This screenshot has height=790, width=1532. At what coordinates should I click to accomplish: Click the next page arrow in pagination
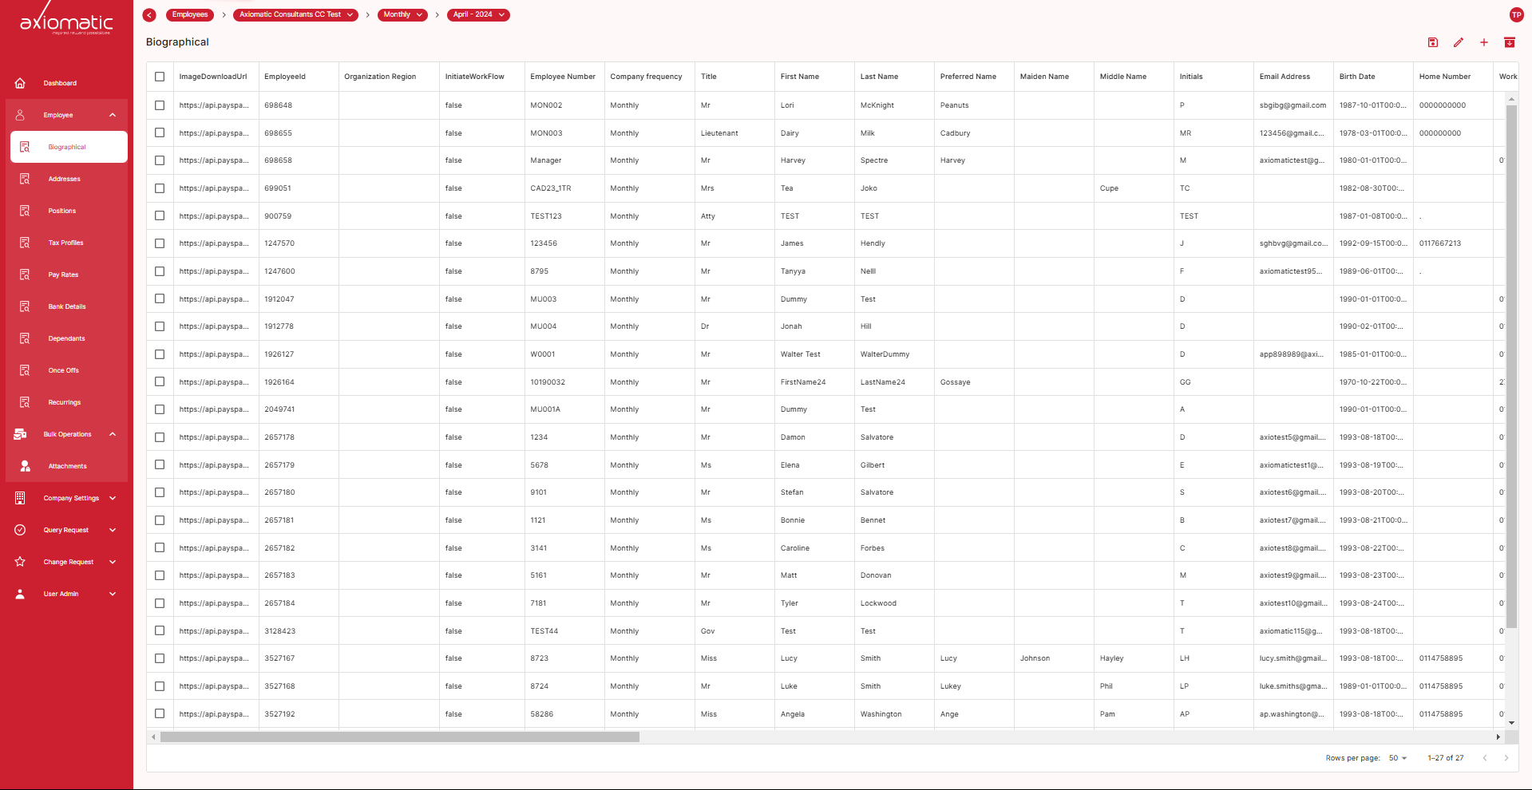pyautogui.click(x=1506, y=758)
